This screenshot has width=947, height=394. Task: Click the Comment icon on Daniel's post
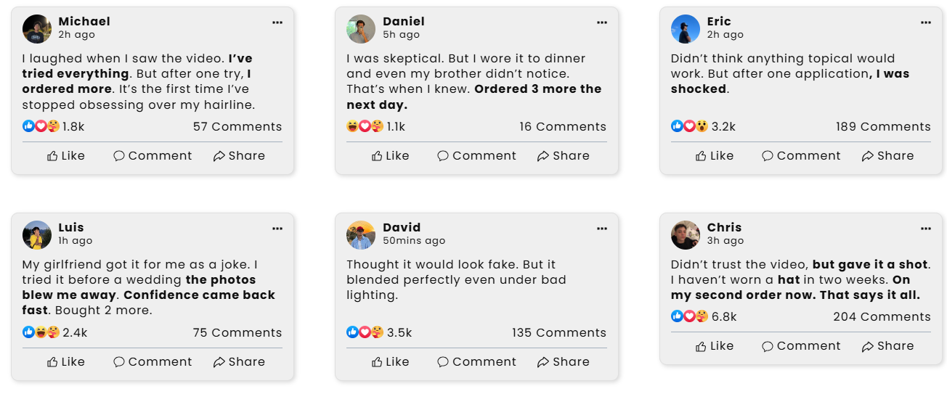[x=443, y=156]
